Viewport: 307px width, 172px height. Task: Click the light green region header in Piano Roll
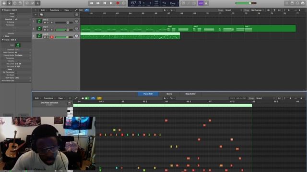pos(163,106)
